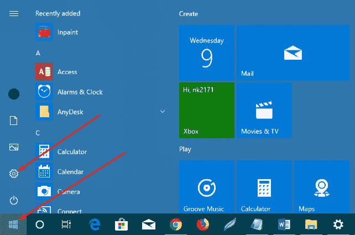This screenshot has height=235, width=355.
Task: Select the Inpaint label in list
Action: (x=67, y=33)
